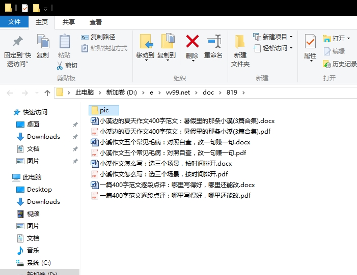Click the Back navigation arrow

pos(10,93)
